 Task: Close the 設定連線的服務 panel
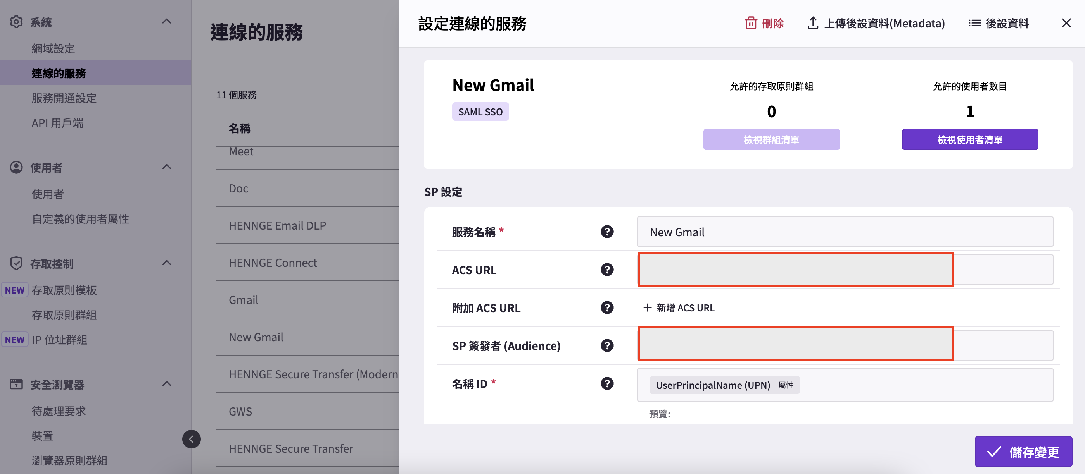(x=1066, y=23)
